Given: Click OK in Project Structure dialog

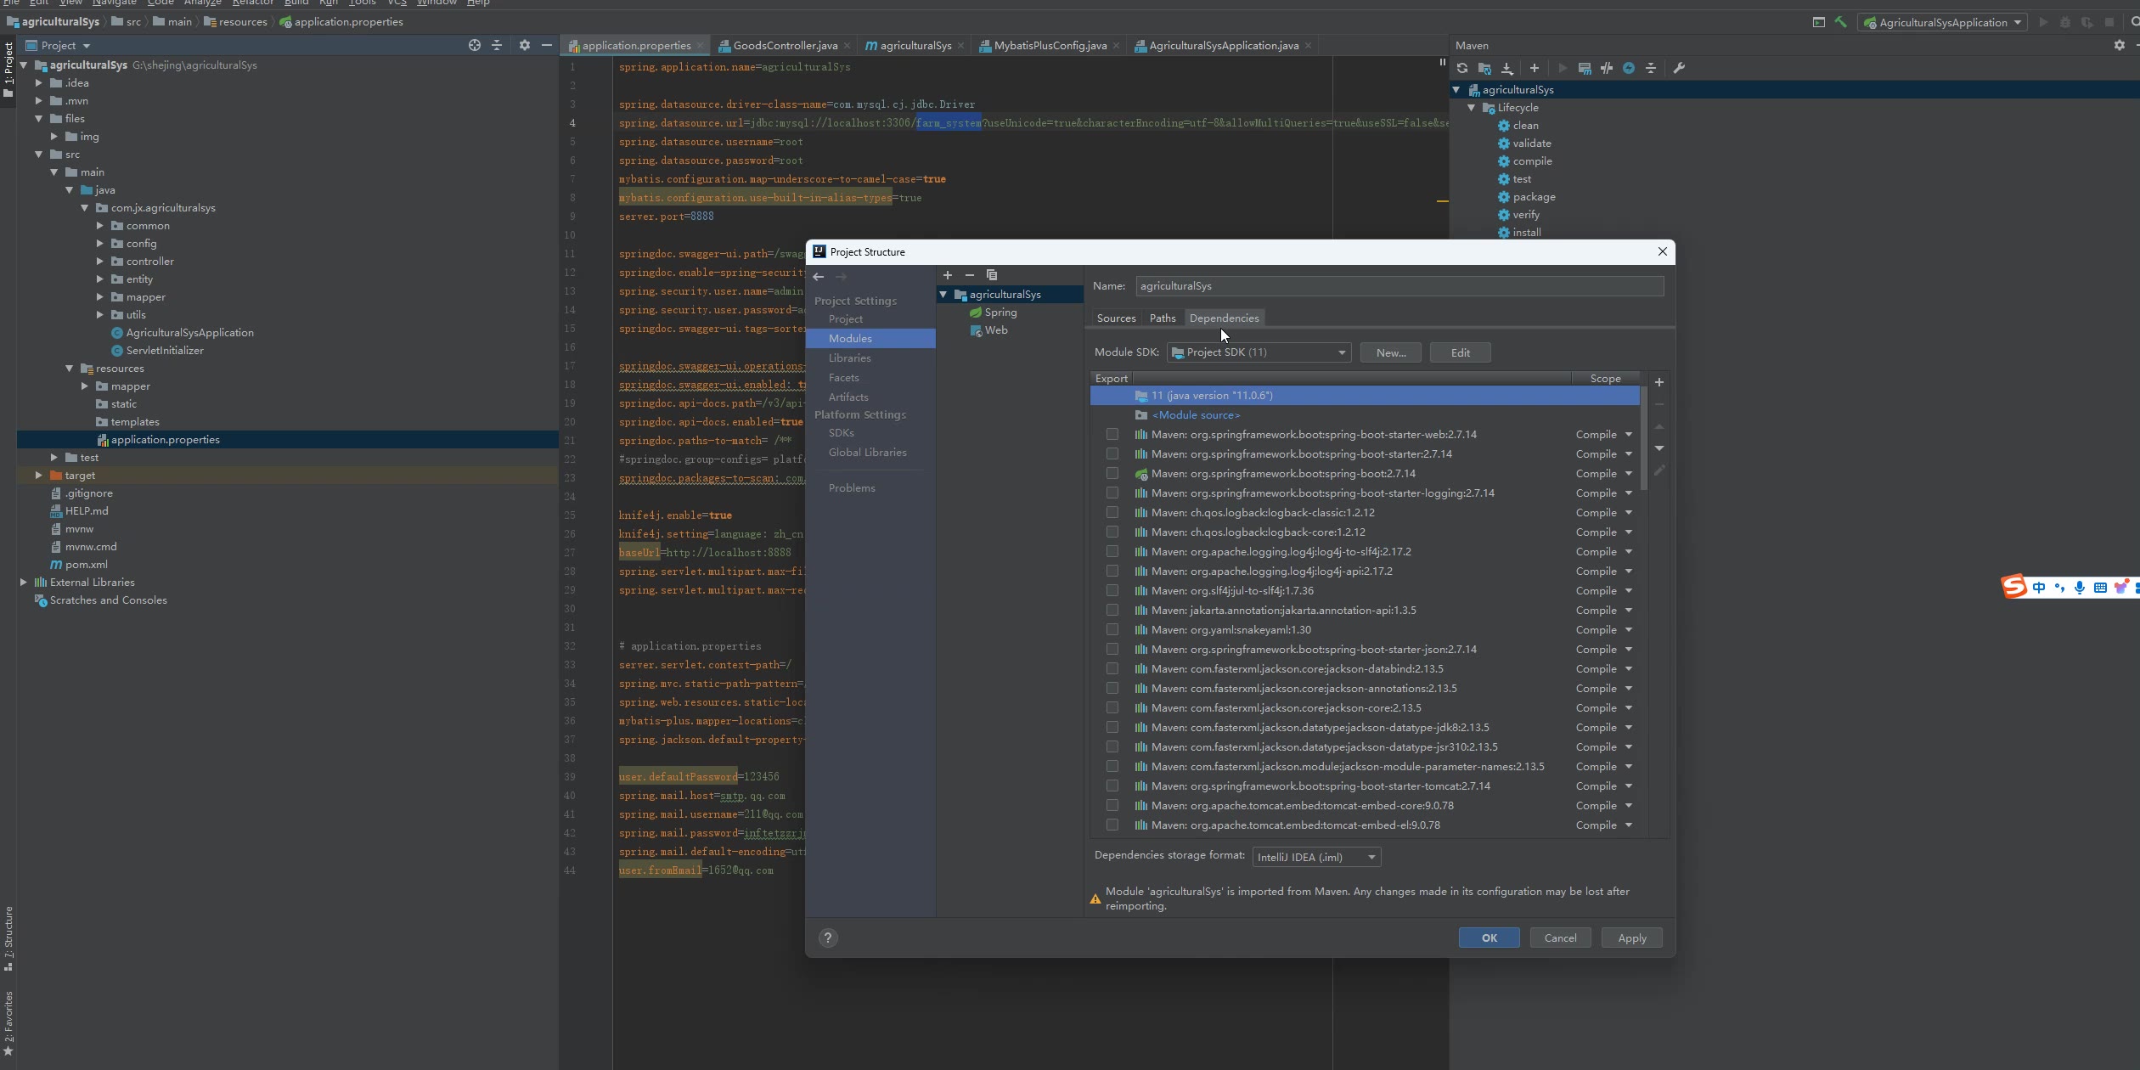Looking at the screenshot, I should click(1490, 938).
